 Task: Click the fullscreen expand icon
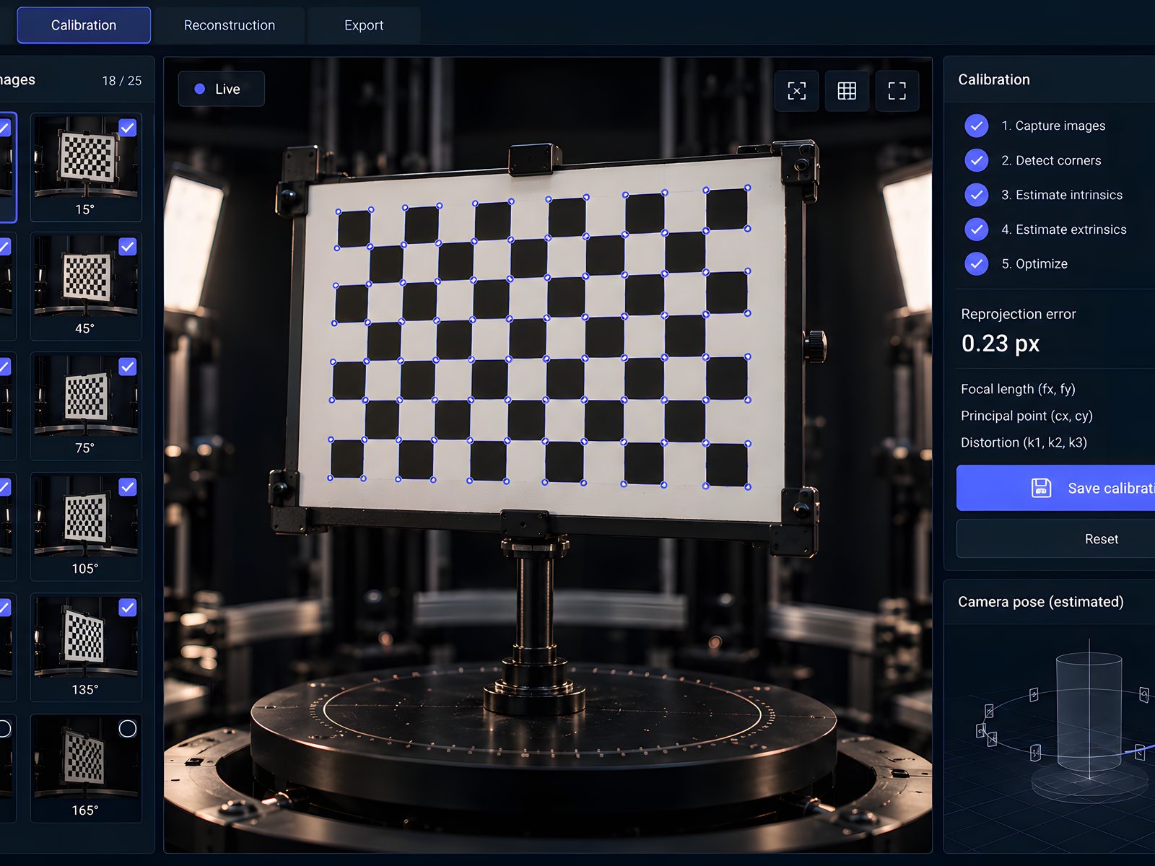(x=897, y=90)
